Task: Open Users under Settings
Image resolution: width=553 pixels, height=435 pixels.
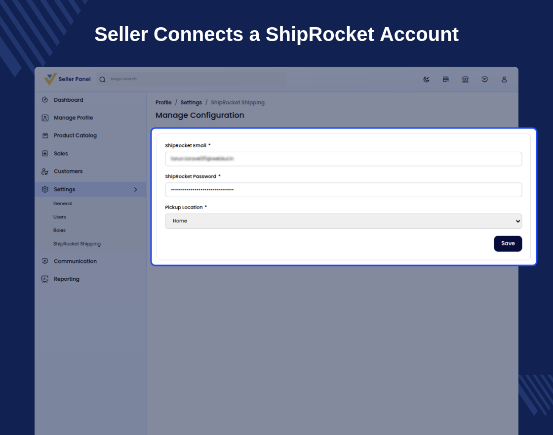Action: click(60, 217)
